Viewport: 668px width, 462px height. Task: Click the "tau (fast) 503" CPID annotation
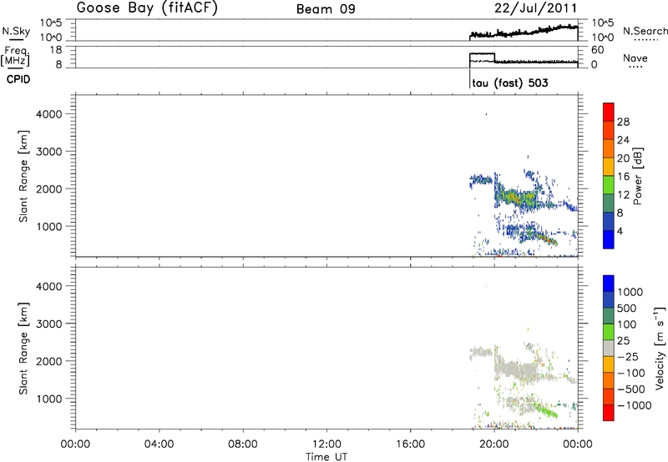click(510, 83)
